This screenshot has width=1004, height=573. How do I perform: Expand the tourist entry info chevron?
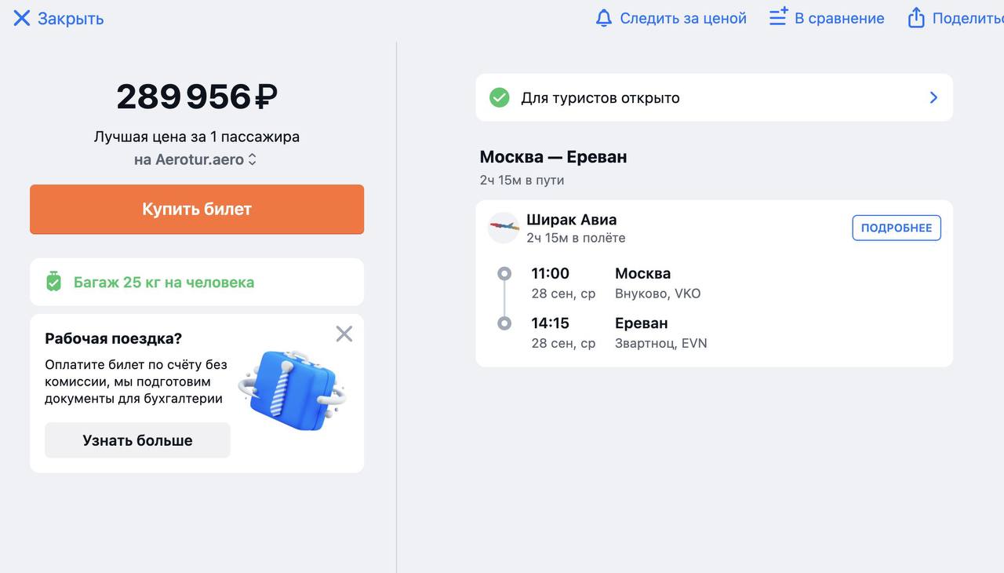coord(933,97)
